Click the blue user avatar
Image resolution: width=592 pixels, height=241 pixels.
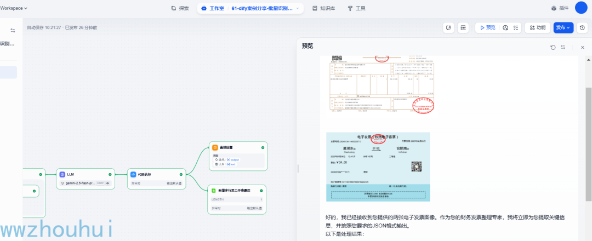[x=582, y=8]
